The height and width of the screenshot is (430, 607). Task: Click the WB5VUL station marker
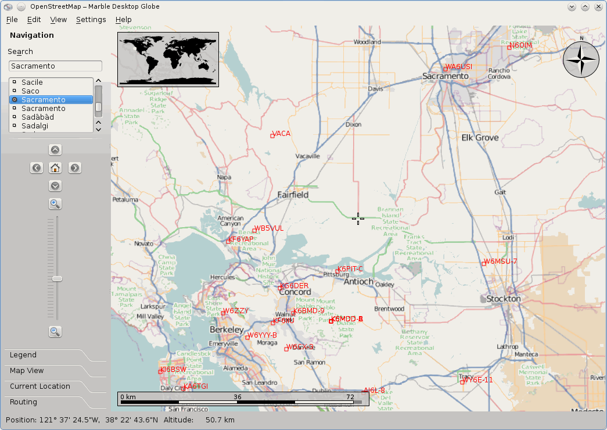pos(254,231)
